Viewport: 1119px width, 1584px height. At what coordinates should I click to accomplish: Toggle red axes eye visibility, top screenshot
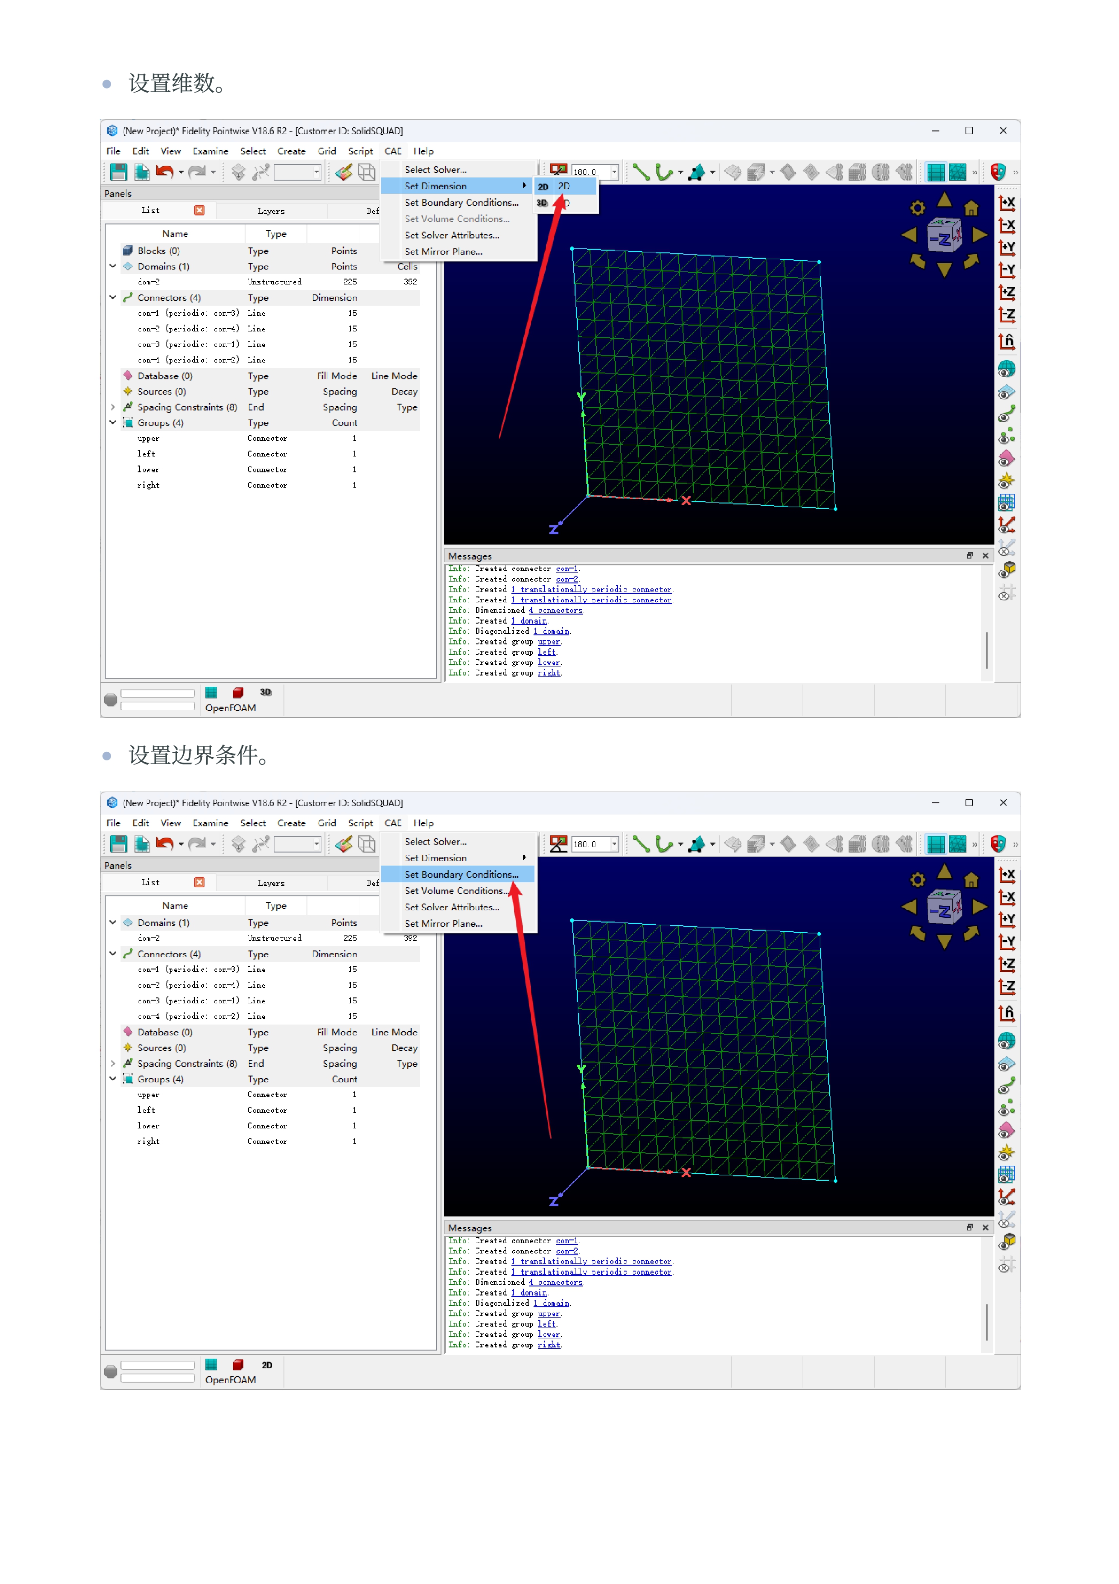[1007, 525]
